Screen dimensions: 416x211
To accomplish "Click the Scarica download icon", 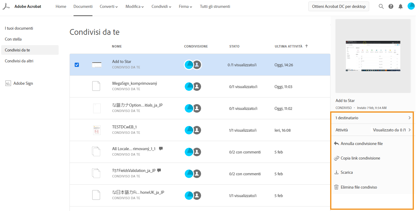I will coord(336,172).
